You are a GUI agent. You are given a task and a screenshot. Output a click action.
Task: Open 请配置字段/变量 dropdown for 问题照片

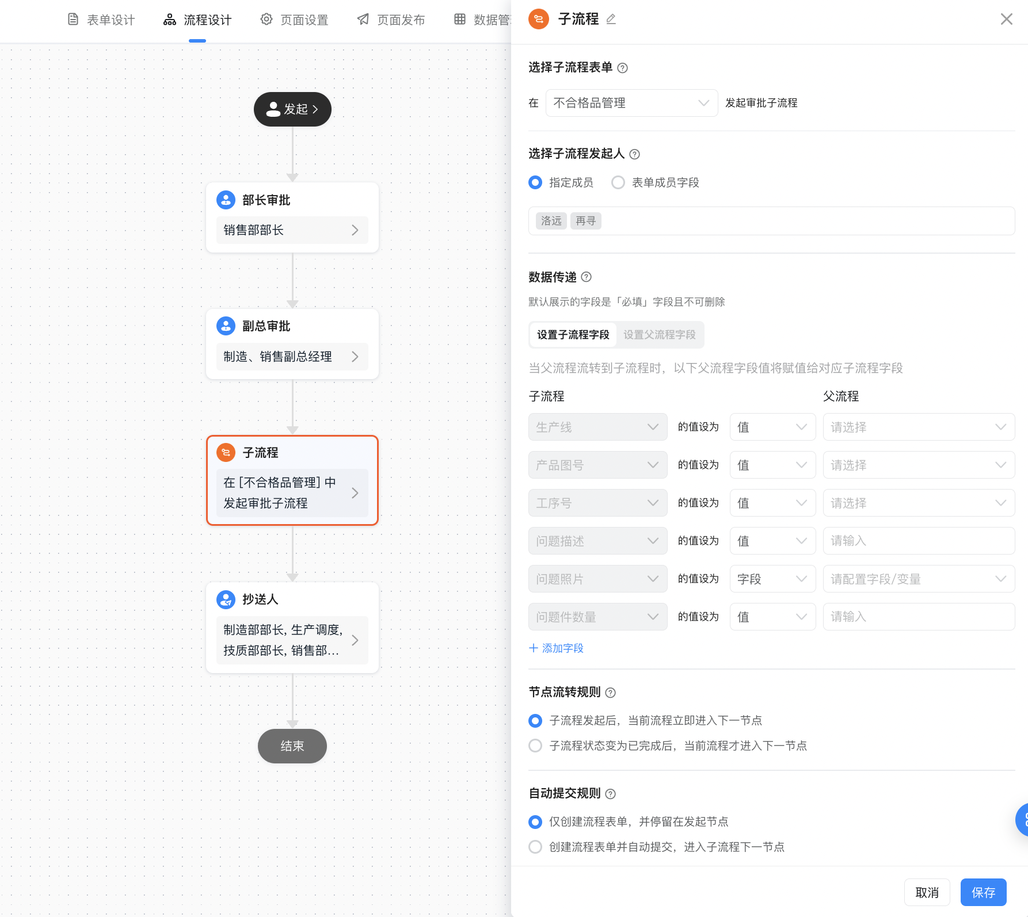point(919,579)
